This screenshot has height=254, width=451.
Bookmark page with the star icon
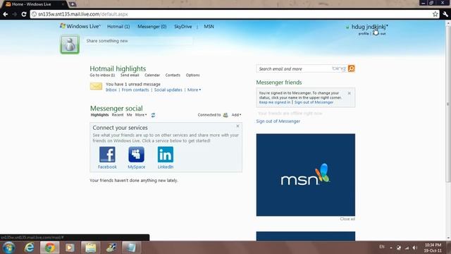coord(435,14)
